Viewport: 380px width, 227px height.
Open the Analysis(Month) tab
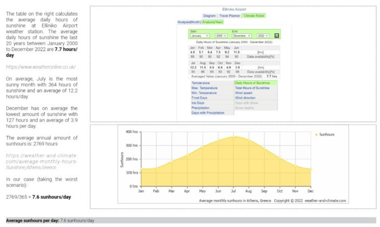tap(189, 22)
